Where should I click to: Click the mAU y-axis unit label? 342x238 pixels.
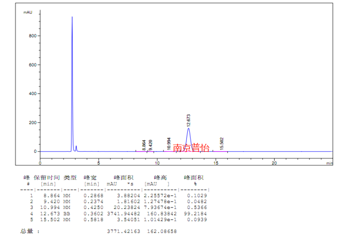[28, 12]
